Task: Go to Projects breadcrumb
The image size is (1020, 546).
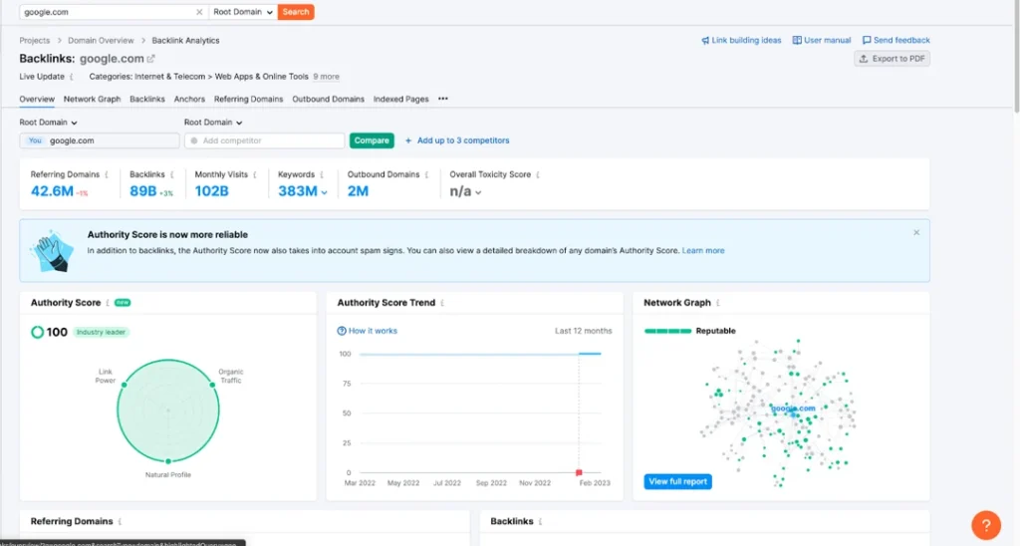Action: click(35, 40)
